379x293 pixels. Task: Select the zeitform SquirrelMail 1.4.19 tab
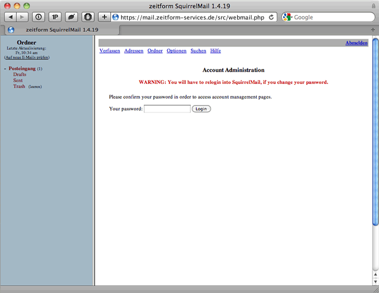[x=62, y=30]
